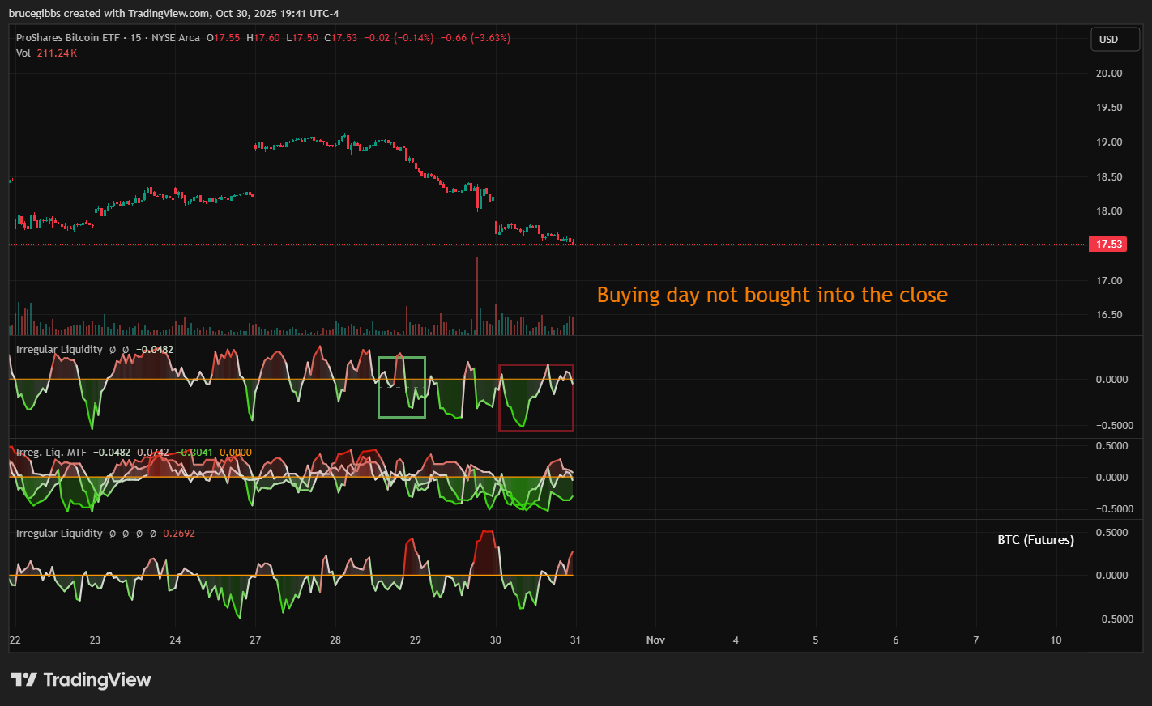Screen dimensions: 1152x706
Task: Click the 0.2692 value in bottom indicator legend
Action: pyautogui.click(x=179, y=534)
